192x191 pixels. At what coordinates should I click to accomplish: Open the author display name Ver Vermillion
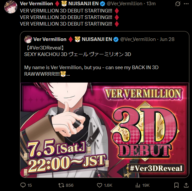click(36, 4)
